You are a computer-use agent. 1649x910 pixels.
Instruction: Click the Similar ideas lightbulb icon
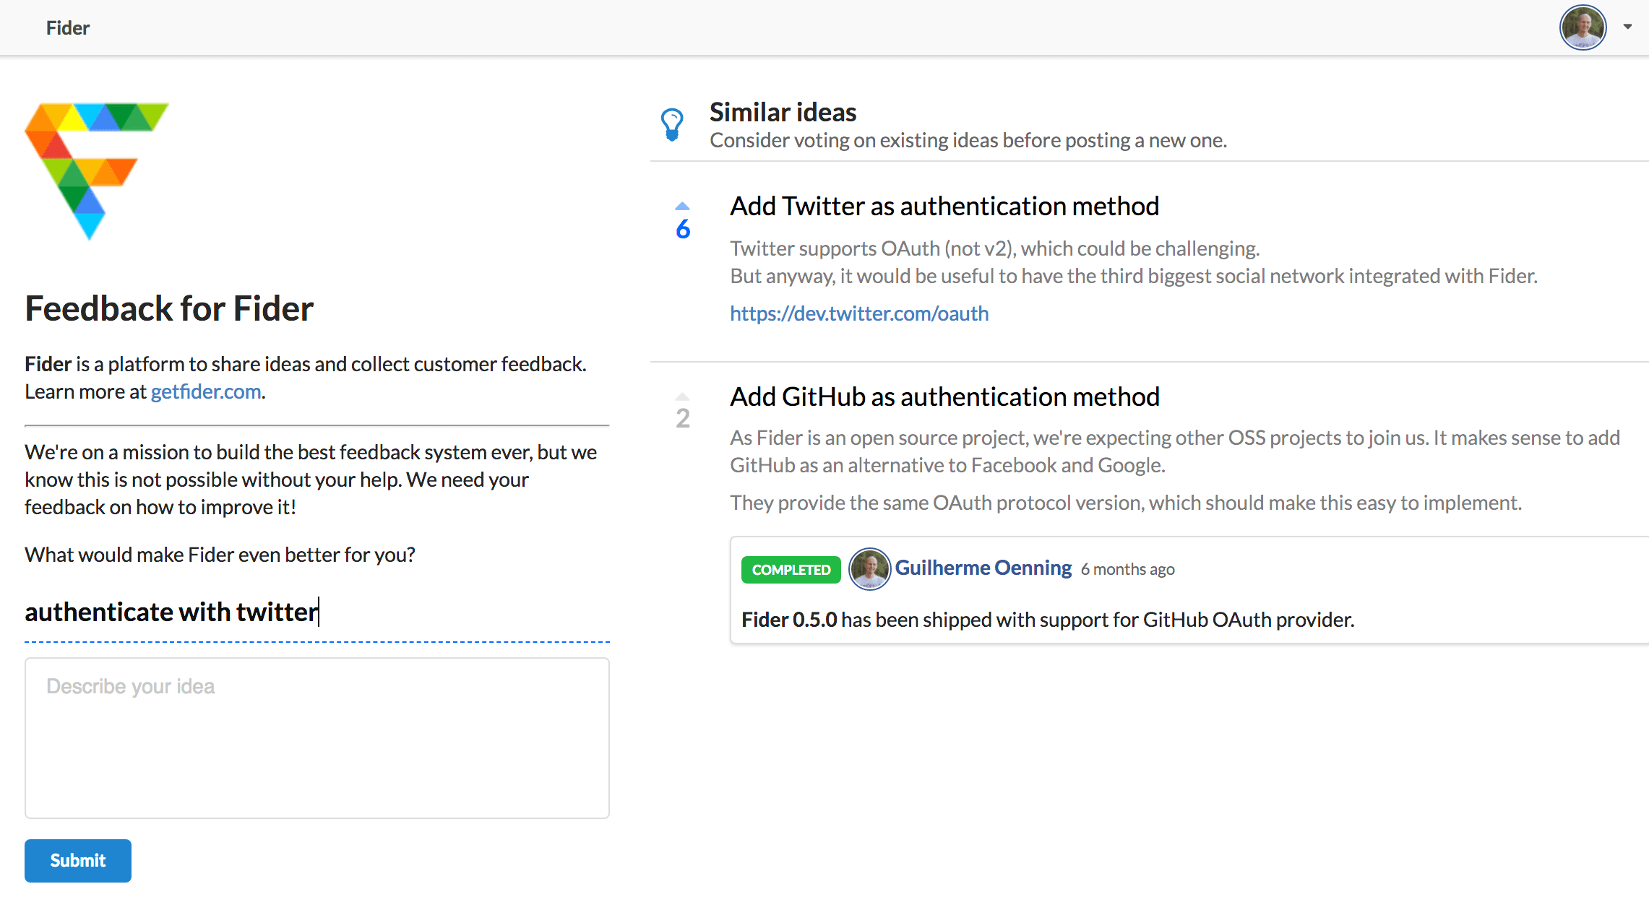pos(672,125)
